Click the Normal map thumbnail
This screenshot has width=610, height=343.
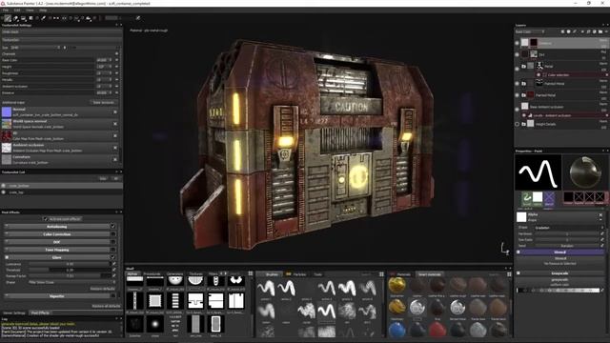click(7, 112)
